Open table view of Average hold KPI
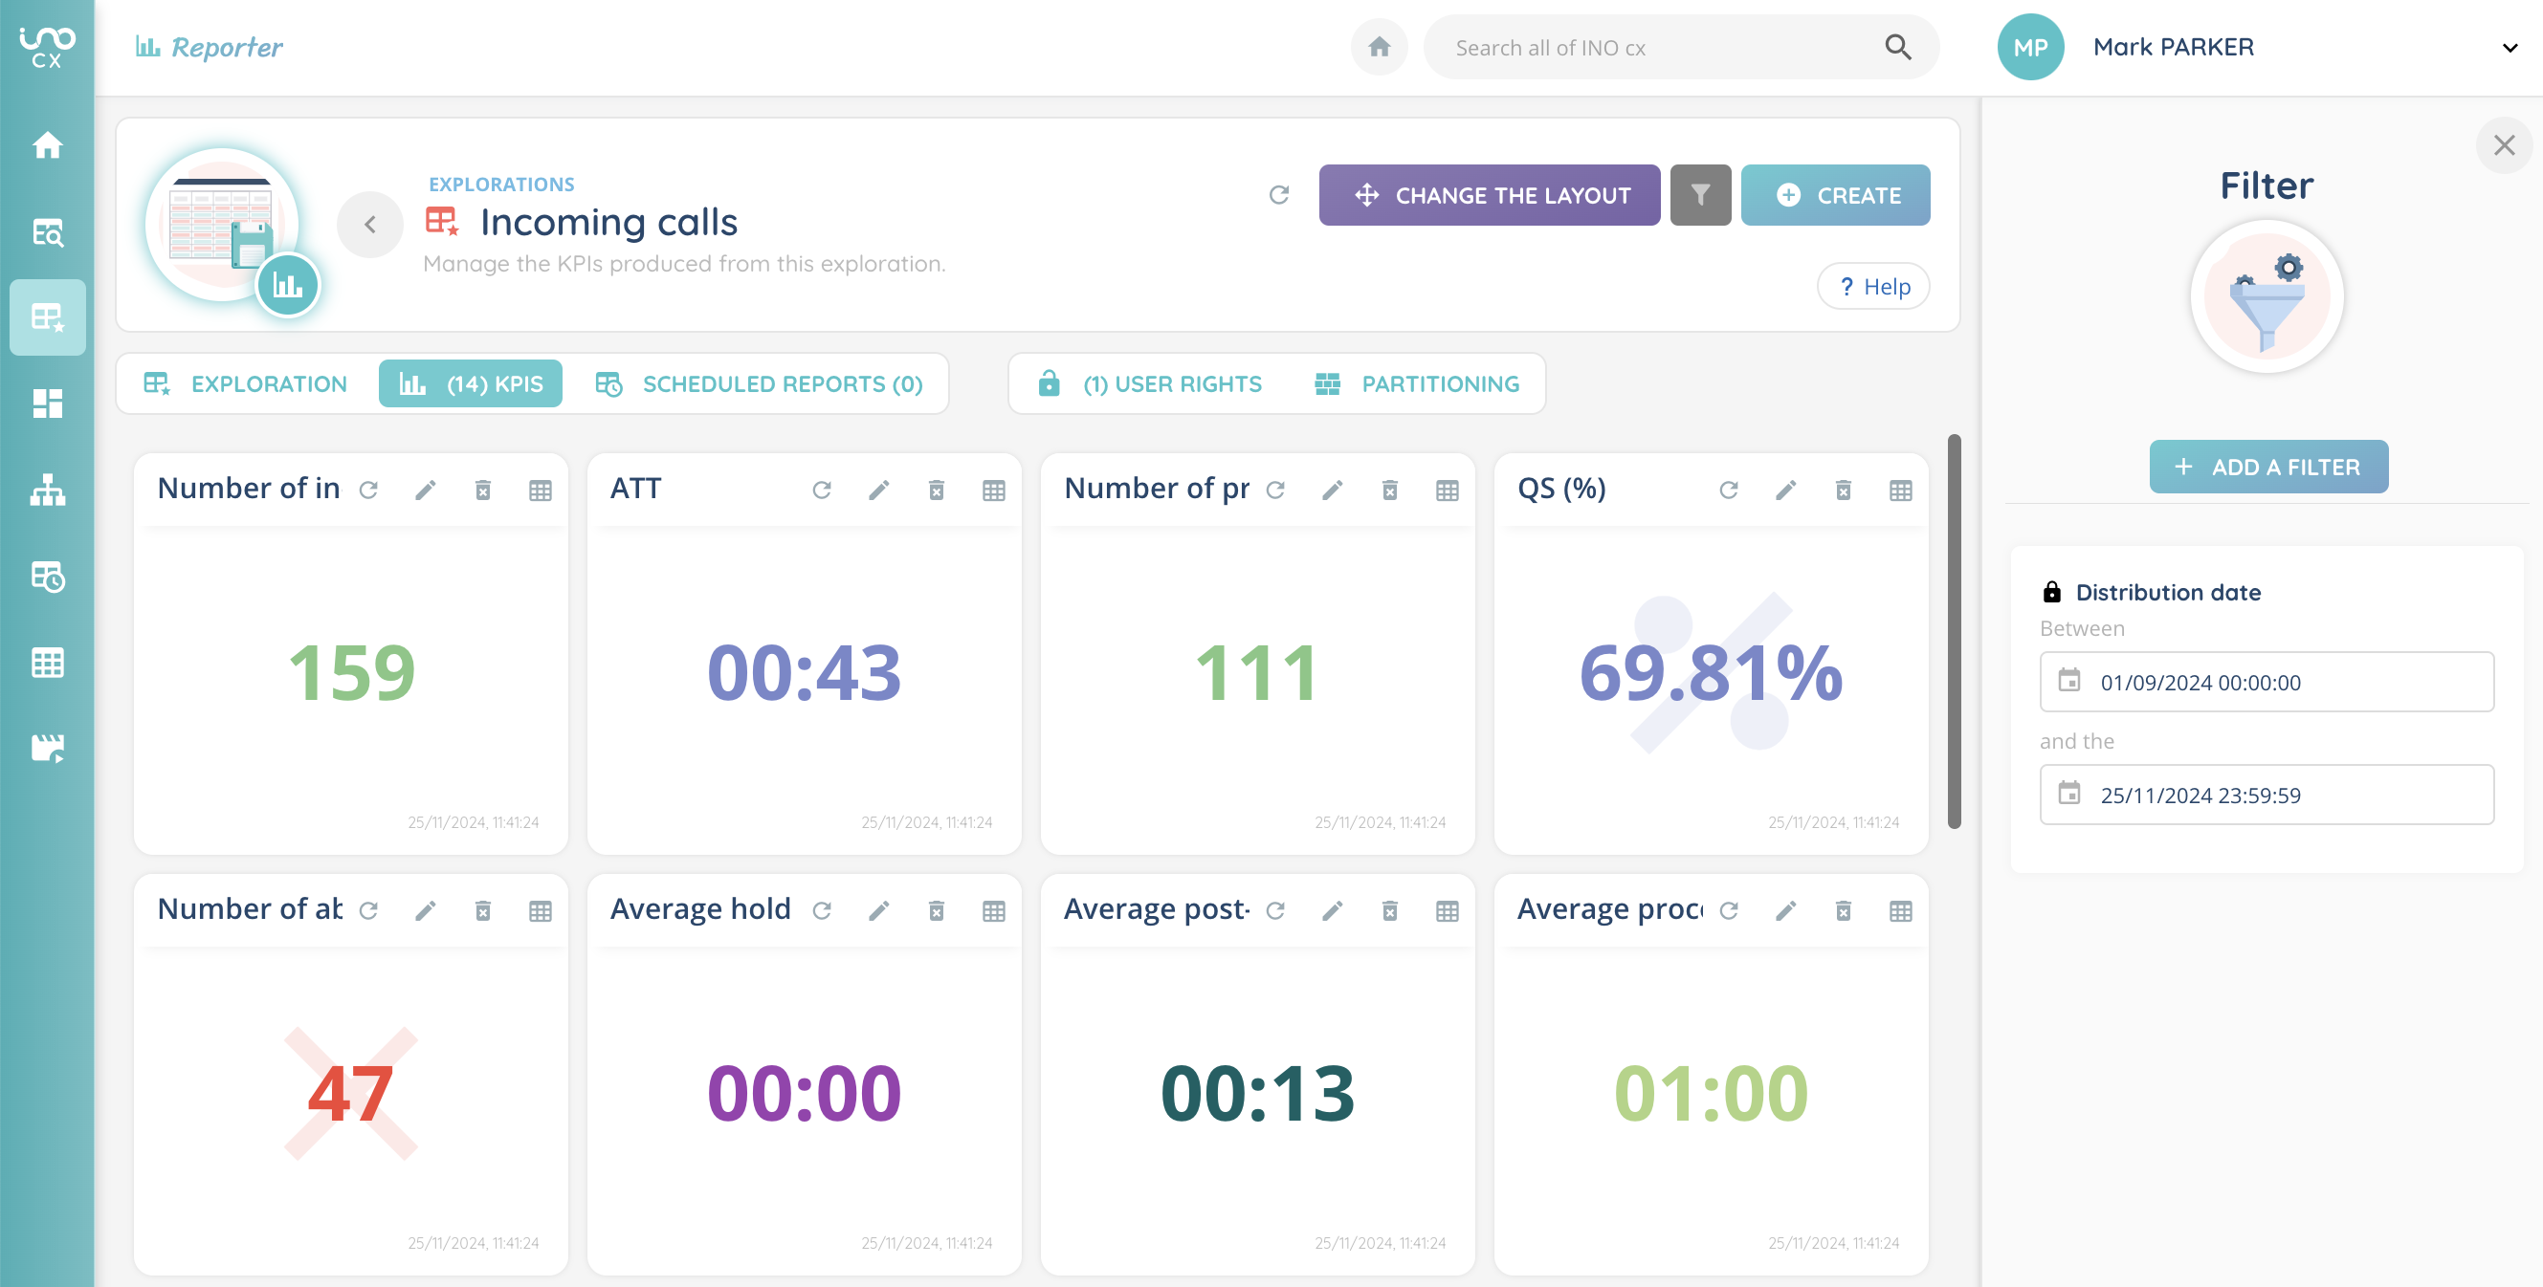2543x1287 pixels. point(993,911)
